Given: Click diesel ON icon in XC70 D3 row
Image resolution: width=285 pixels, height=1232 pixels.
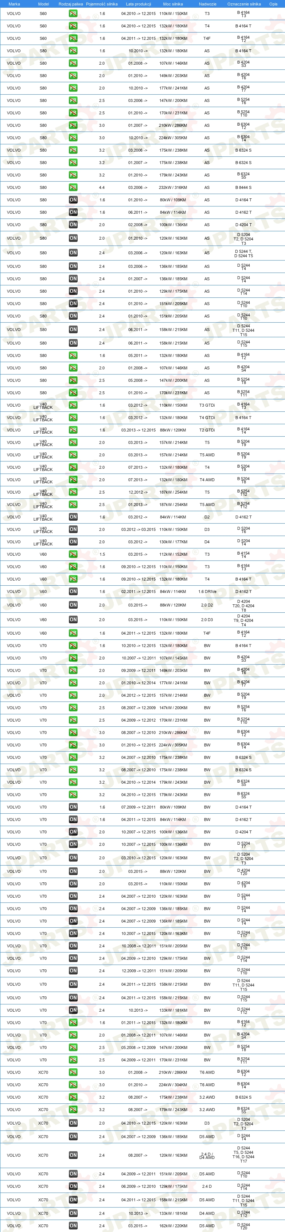Looking at the screenshot, I should pyautogui.click(x=73, y=1123).
